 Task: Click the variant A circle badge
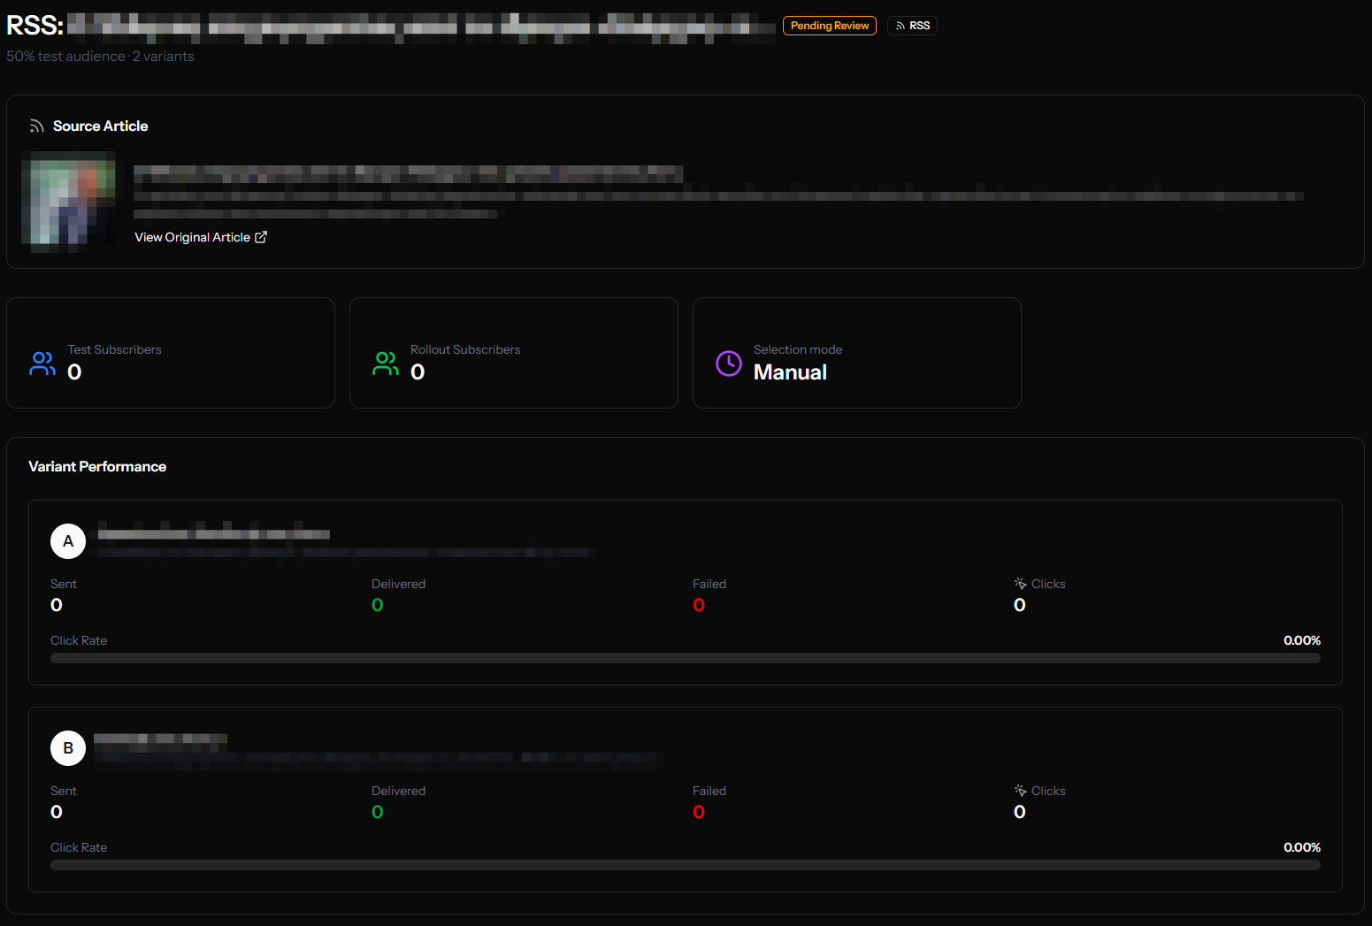(68, 541)
